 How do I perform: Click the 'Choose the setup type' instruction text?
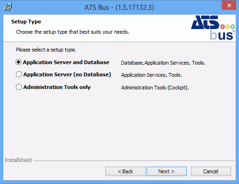[73, 32]
